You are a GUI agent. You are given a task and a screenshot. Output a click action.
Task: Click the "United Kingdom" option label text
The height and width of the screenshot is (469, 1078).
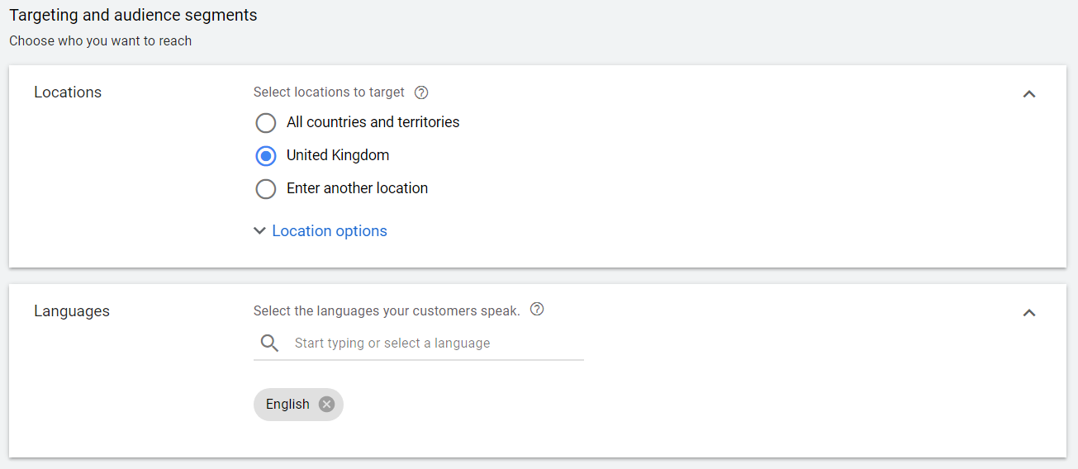point(337,155)
